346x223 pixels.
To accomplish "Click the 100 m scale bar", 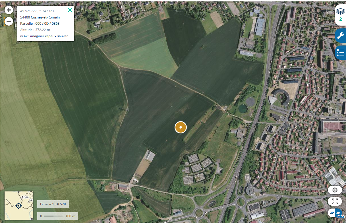I will pyautogui.click(x=58, y=216).
